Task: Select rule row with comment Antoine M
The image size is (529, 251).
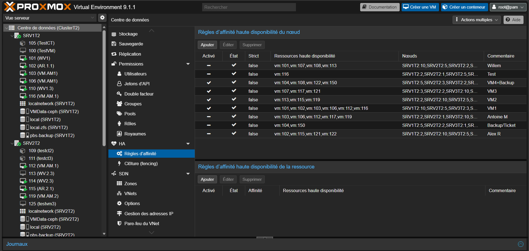Action: [360, 117]
